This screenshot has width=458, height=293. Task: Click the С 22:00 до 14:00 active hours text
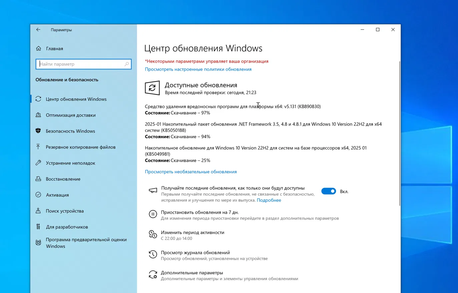176,238
